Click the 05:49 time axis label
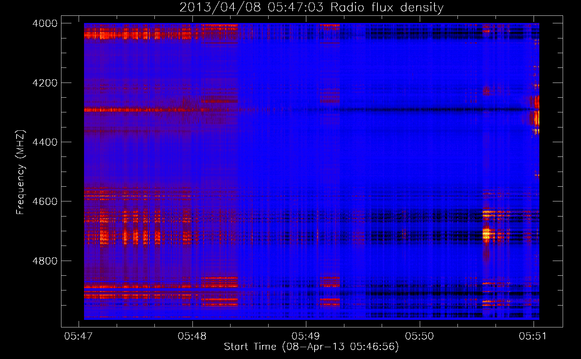Image resolution: width=581 pixels, height=359 pixels. pos(306,336)
